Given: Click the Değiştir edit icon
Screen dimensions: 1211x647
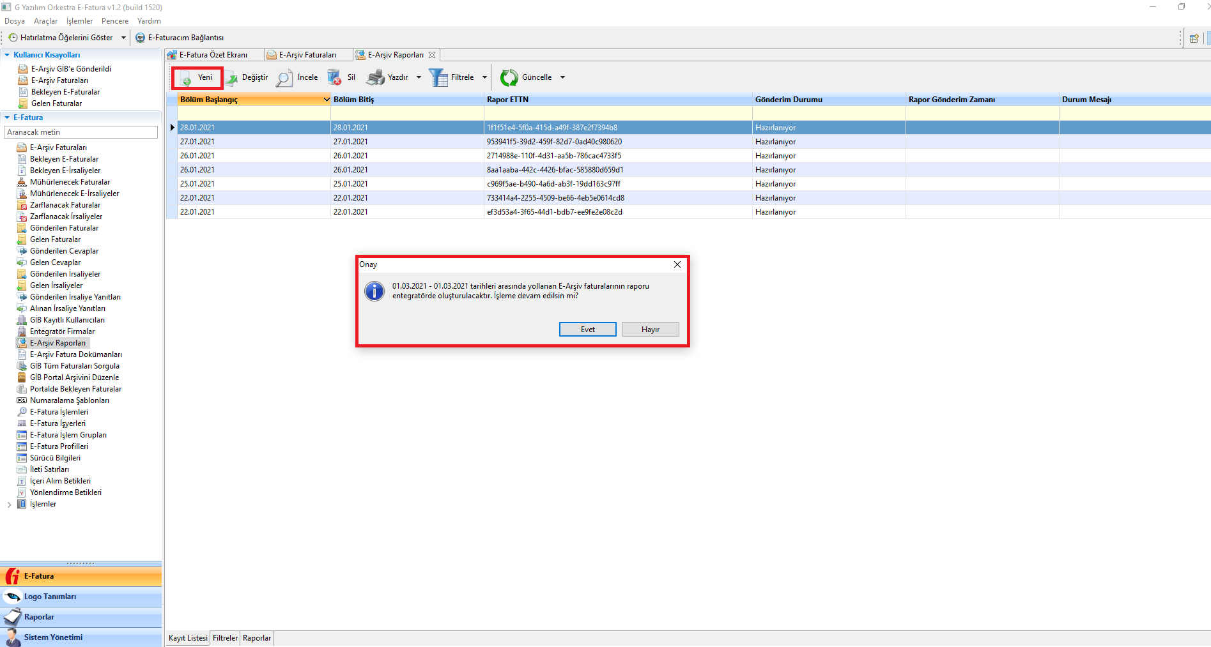Looking at the screenshot, I should coord(231,78).
